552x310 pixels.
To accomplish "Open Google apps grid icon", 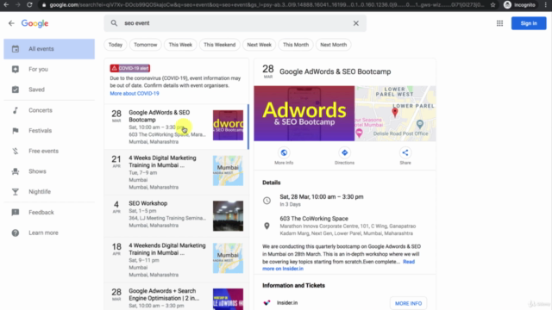I will [x=499, y=23].
